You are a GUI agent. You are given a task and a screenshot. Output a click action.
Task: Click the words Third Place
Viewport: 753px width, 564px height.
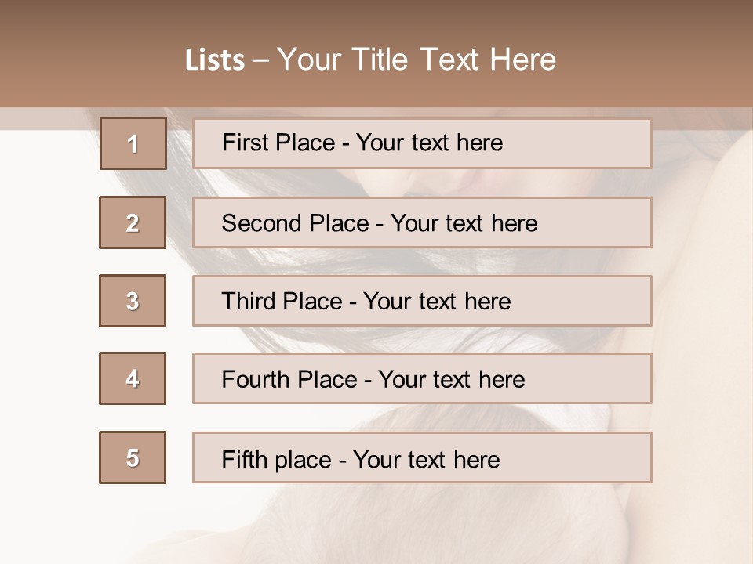coord(282,302)
